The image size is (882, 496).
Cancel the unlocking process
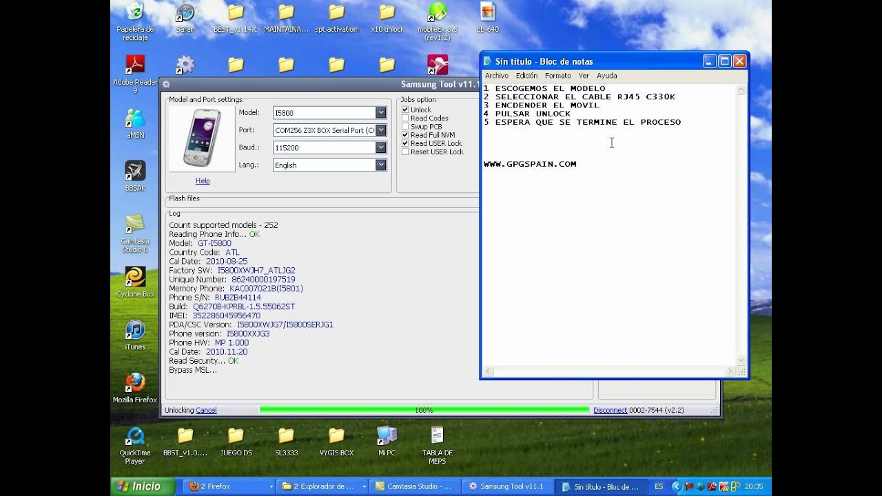point(206,410)
